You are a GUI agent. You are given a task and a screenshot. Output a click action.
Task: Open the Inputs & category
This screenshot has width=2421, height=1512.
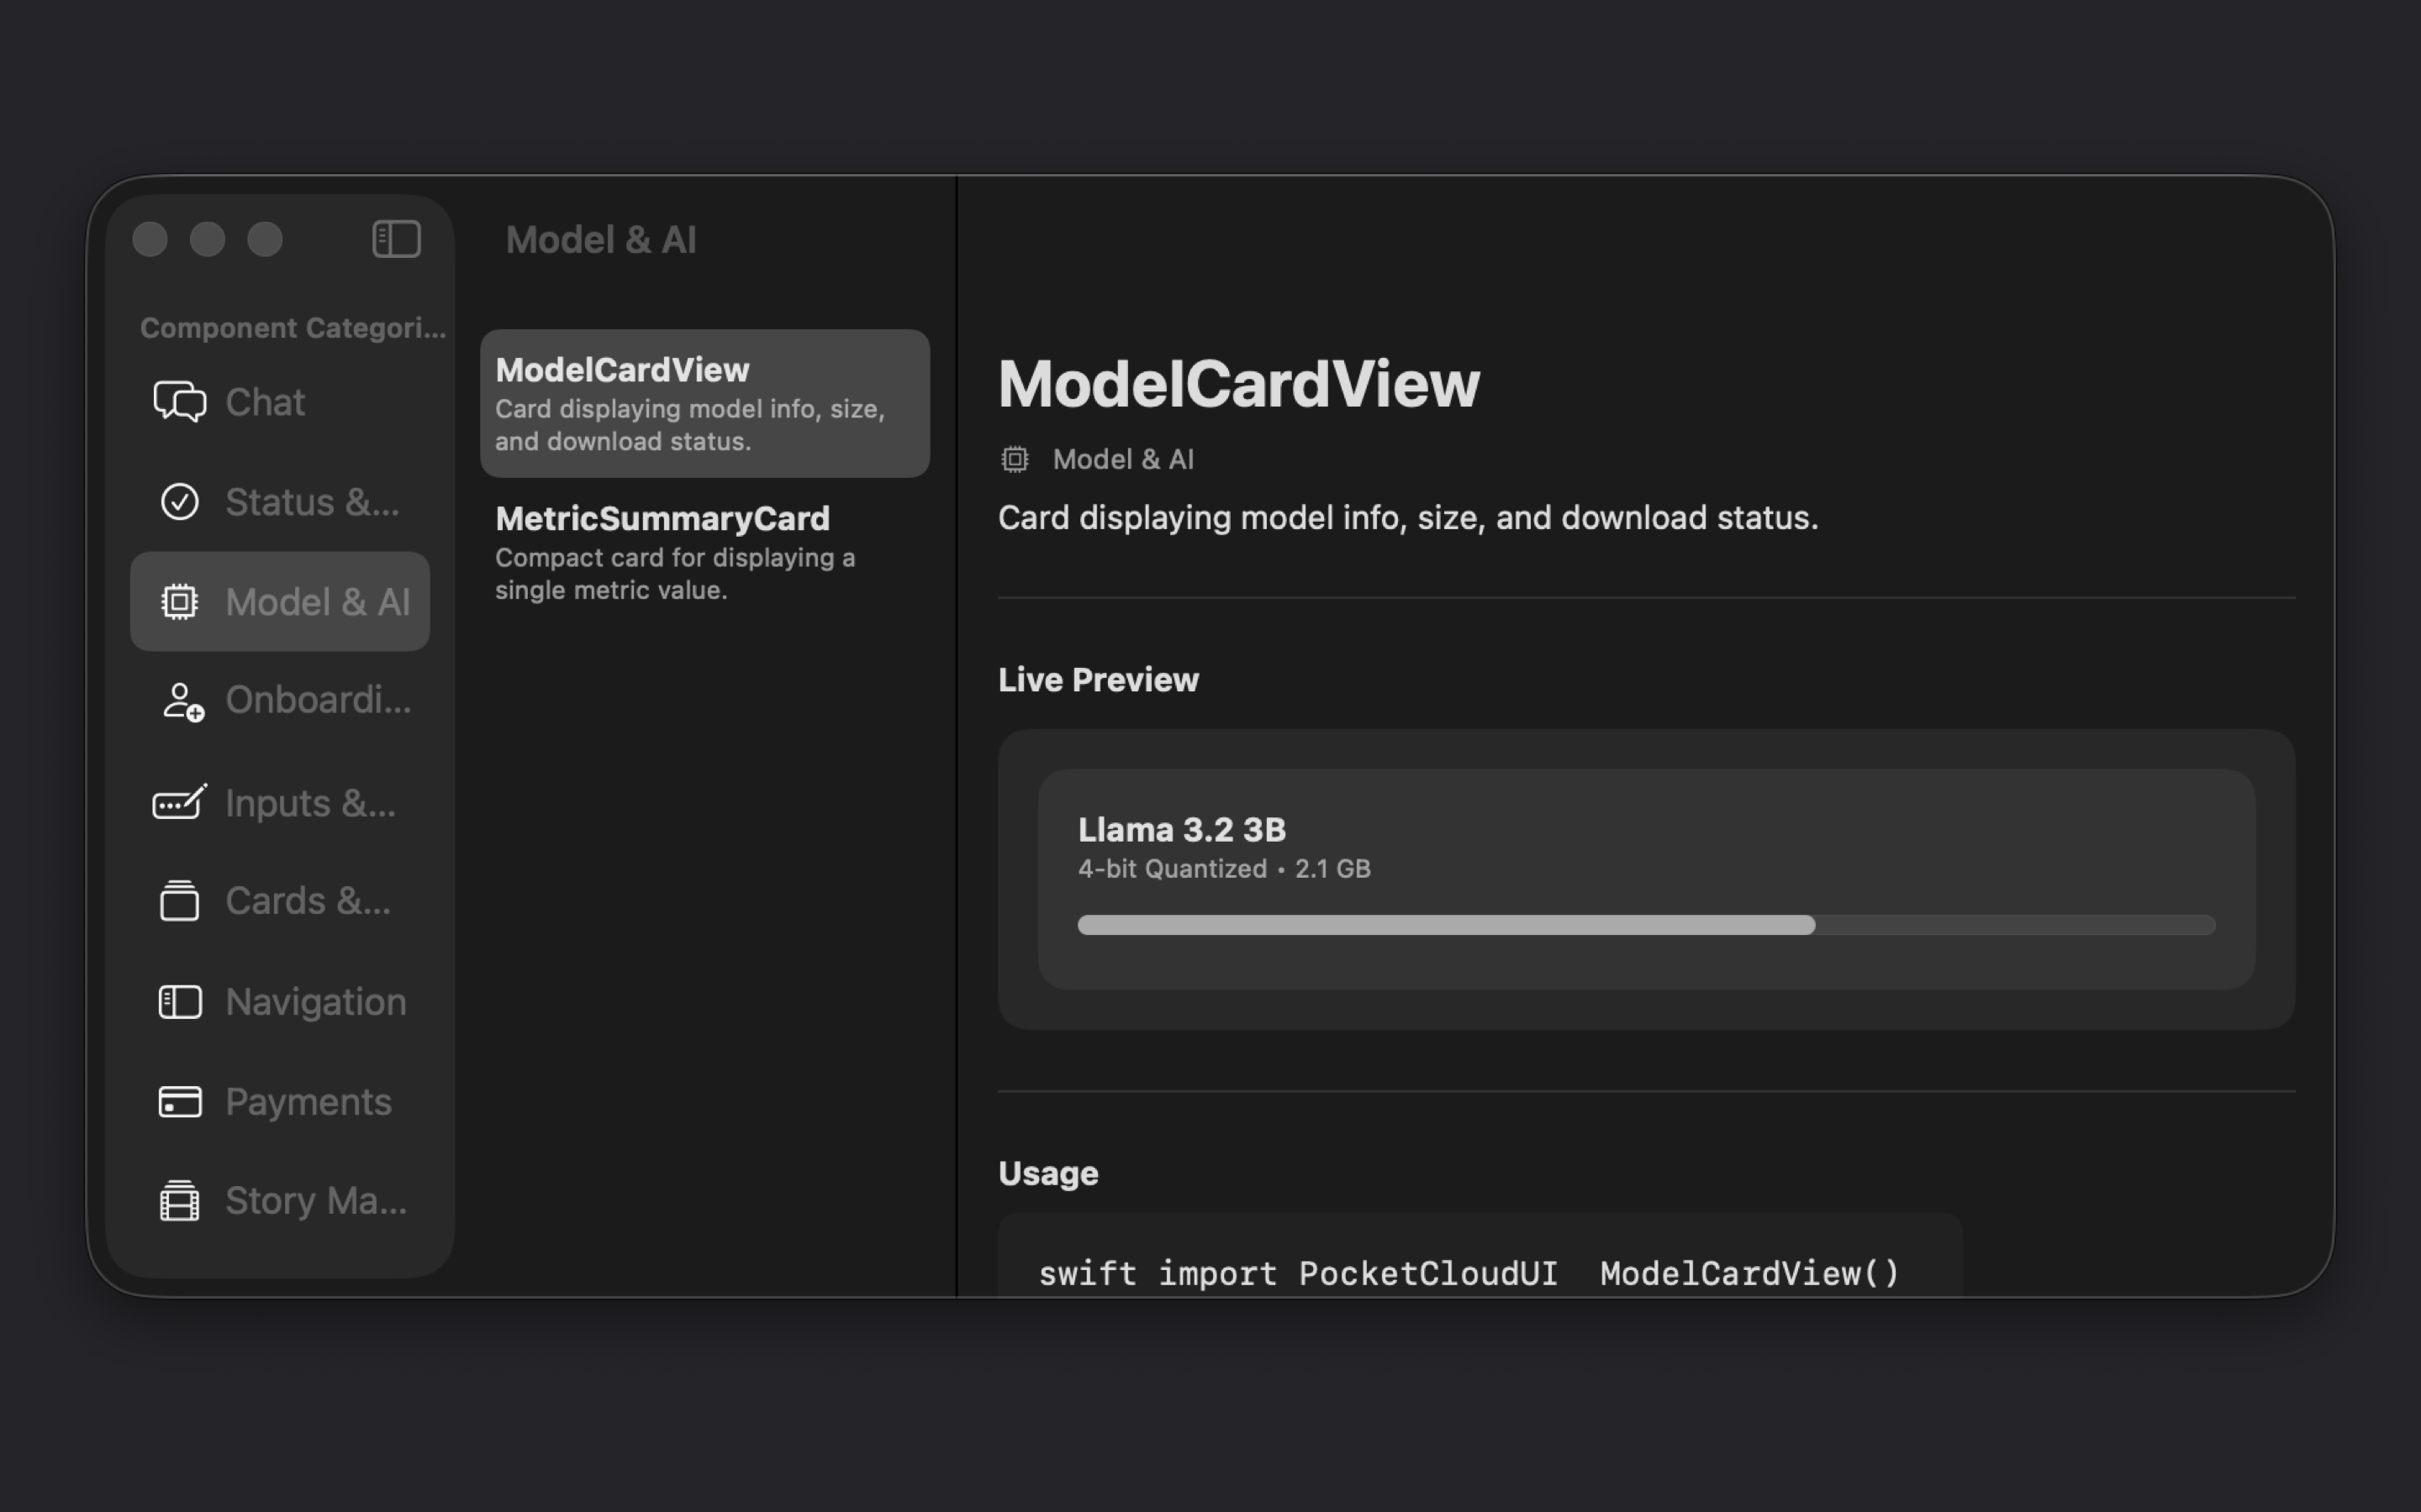(x=280, y=802)
